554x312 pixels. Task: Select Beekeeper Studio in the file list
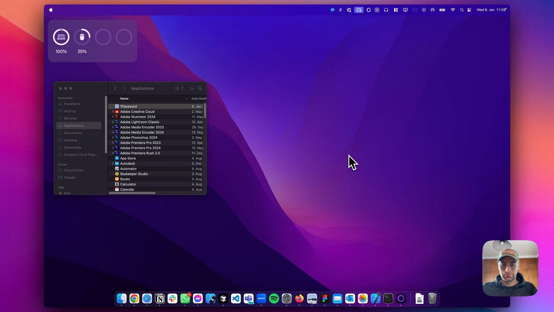[x=134, y=174]
